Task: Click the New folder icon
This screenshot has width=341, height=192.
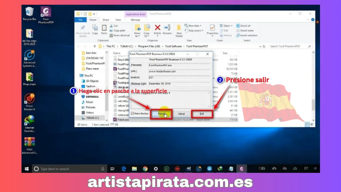Action: [x=179, y=28]
